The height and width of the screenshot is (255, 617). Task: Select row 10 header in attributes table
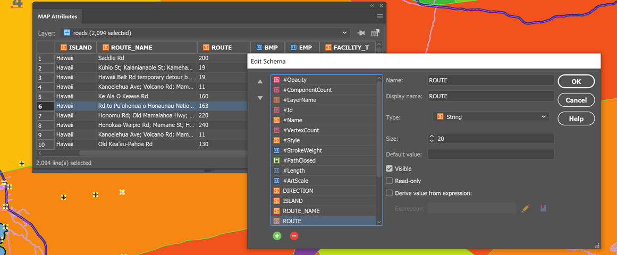click(46, 144)
